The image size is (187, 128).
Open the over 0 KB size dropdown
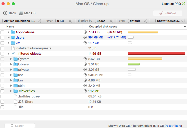click(x=64, y=21)
